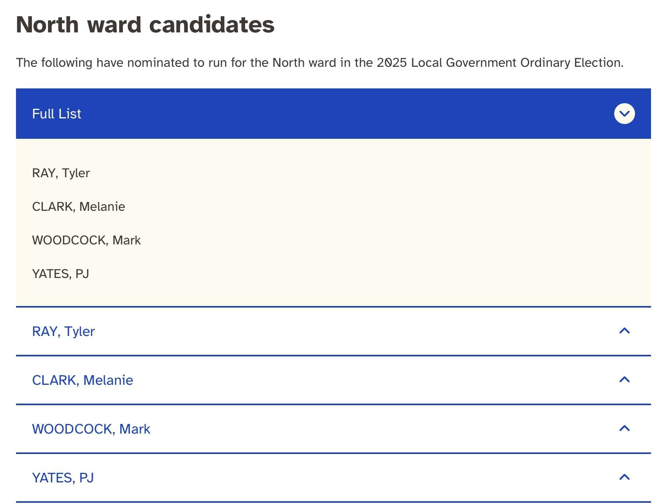Image resolution: width=667 pixels, height=504 pixels.
Task: Collapse the Full List circular chevron icon
Action: [624, 114]
